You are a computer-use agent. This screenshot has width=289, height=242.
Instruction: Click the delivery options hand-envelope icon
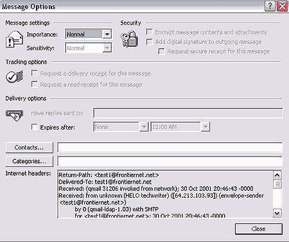[x=14, y=116]
